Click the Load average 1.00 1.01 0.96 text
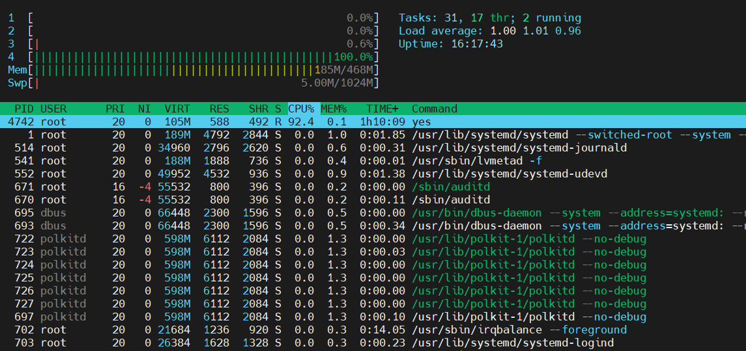This screenshot has width=746, height=351. pos(490,31)
